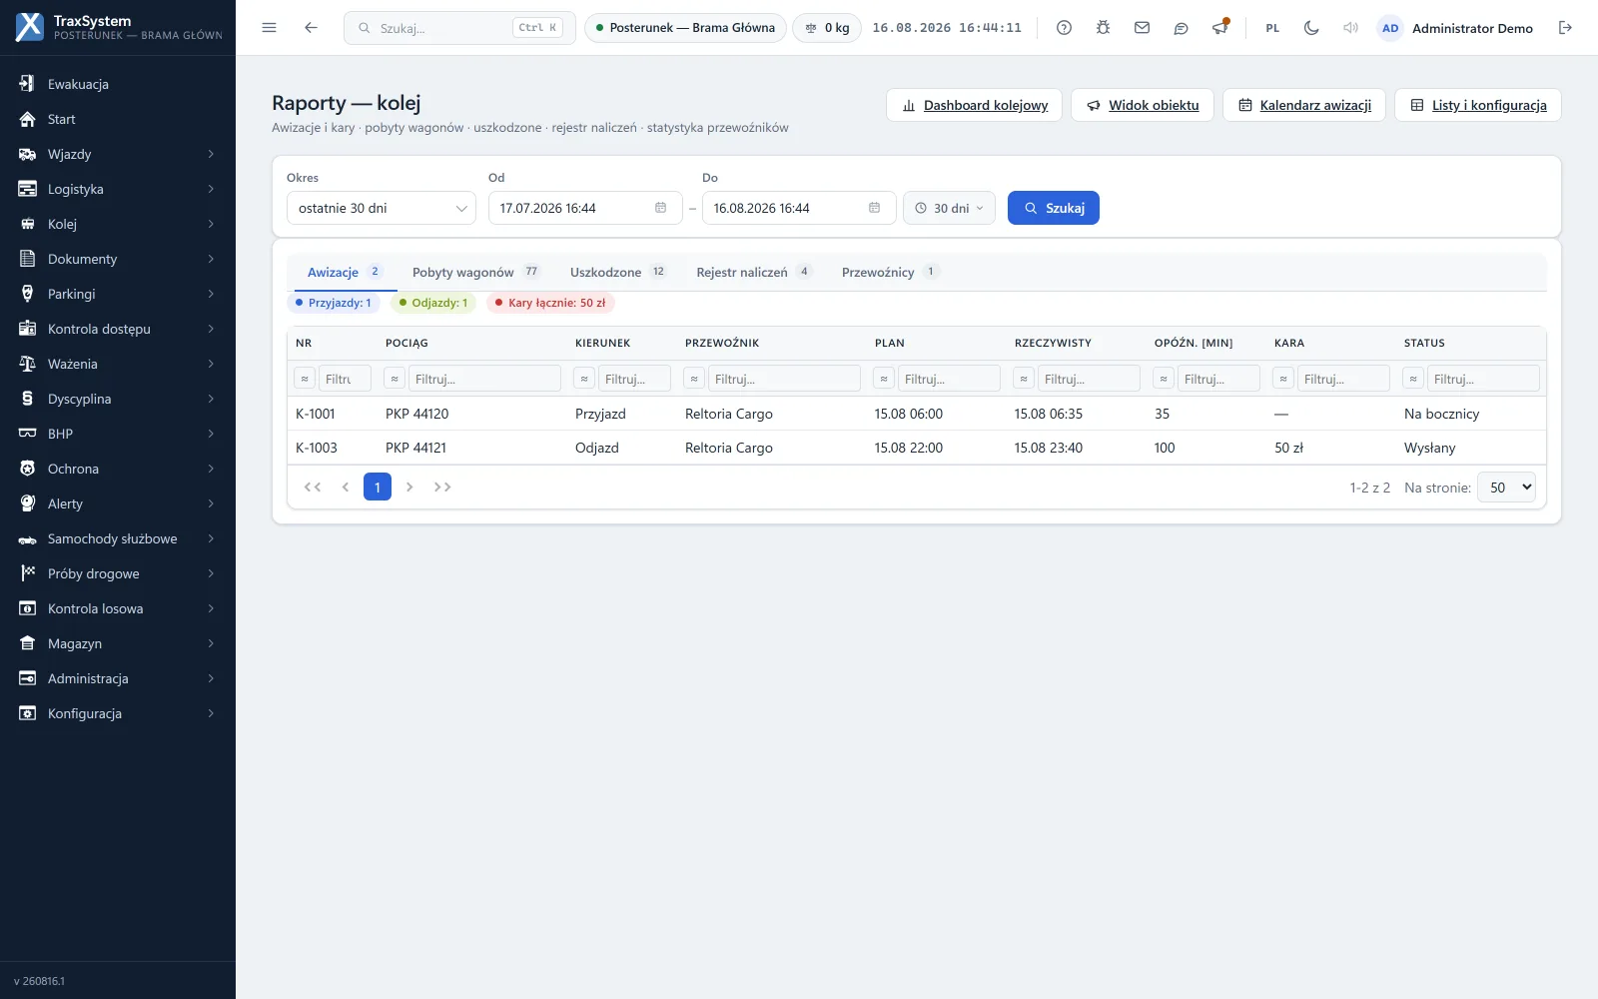Expand the Ochrona sidebar section
Screen dimensions: 1598x999
click(118, 469)
